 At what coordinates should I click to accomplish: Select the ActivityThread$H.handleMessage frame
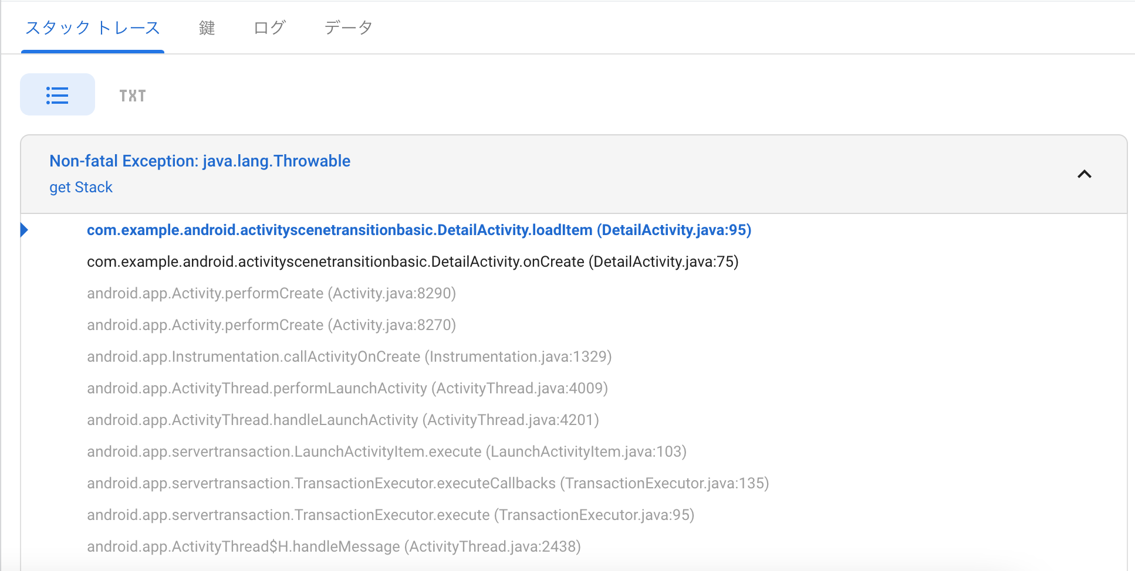pyautogui.click(x=334, y=546)
